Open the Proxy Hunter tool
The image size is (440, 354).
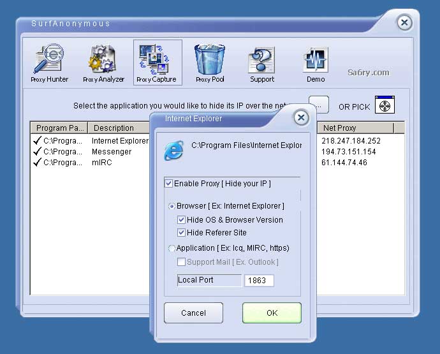[49, 63]
